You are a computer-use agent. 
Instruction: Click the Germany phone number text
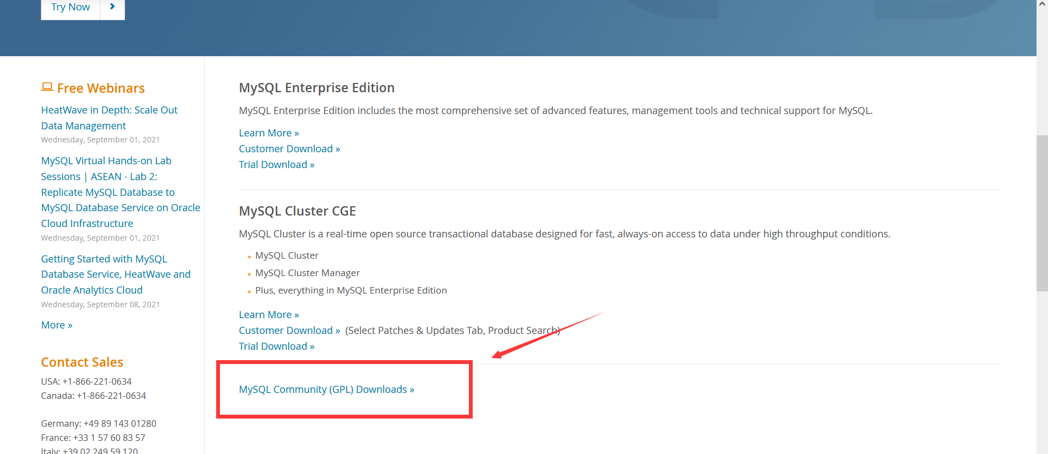pos(98,423)
